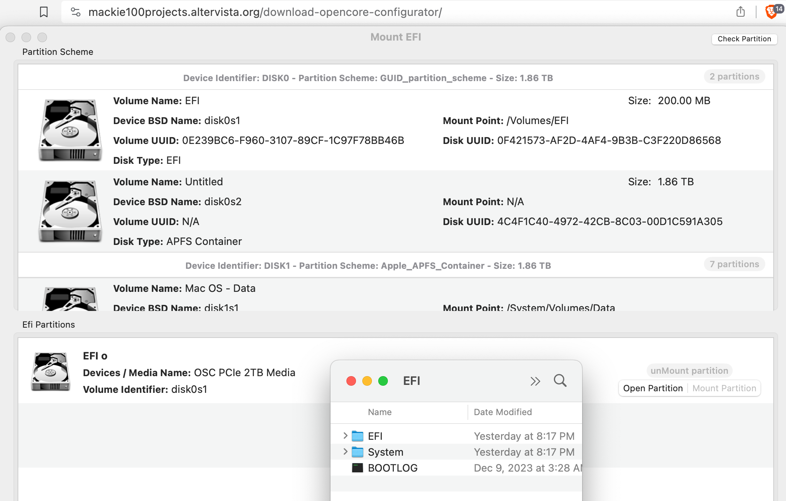This screenshot has height=501, width=786.
Task: Expand the System folder disclosure chevron
Action: pyautogui.click(x=345, y=452)
